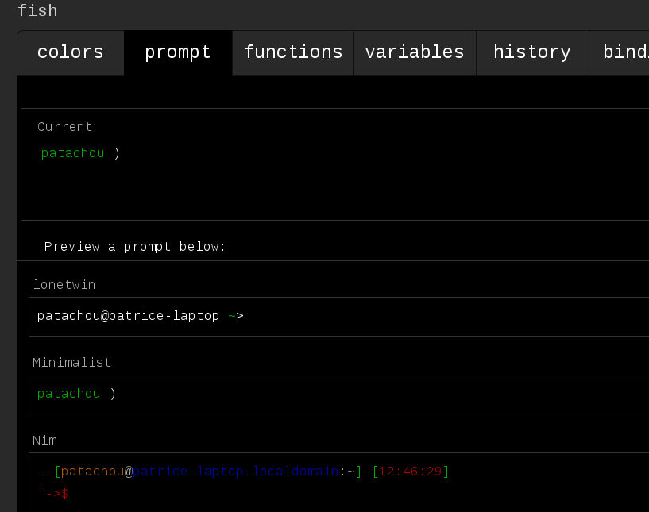Click the Current prompt label
This screenshot has height=512, width=649.
coord(64,127)
